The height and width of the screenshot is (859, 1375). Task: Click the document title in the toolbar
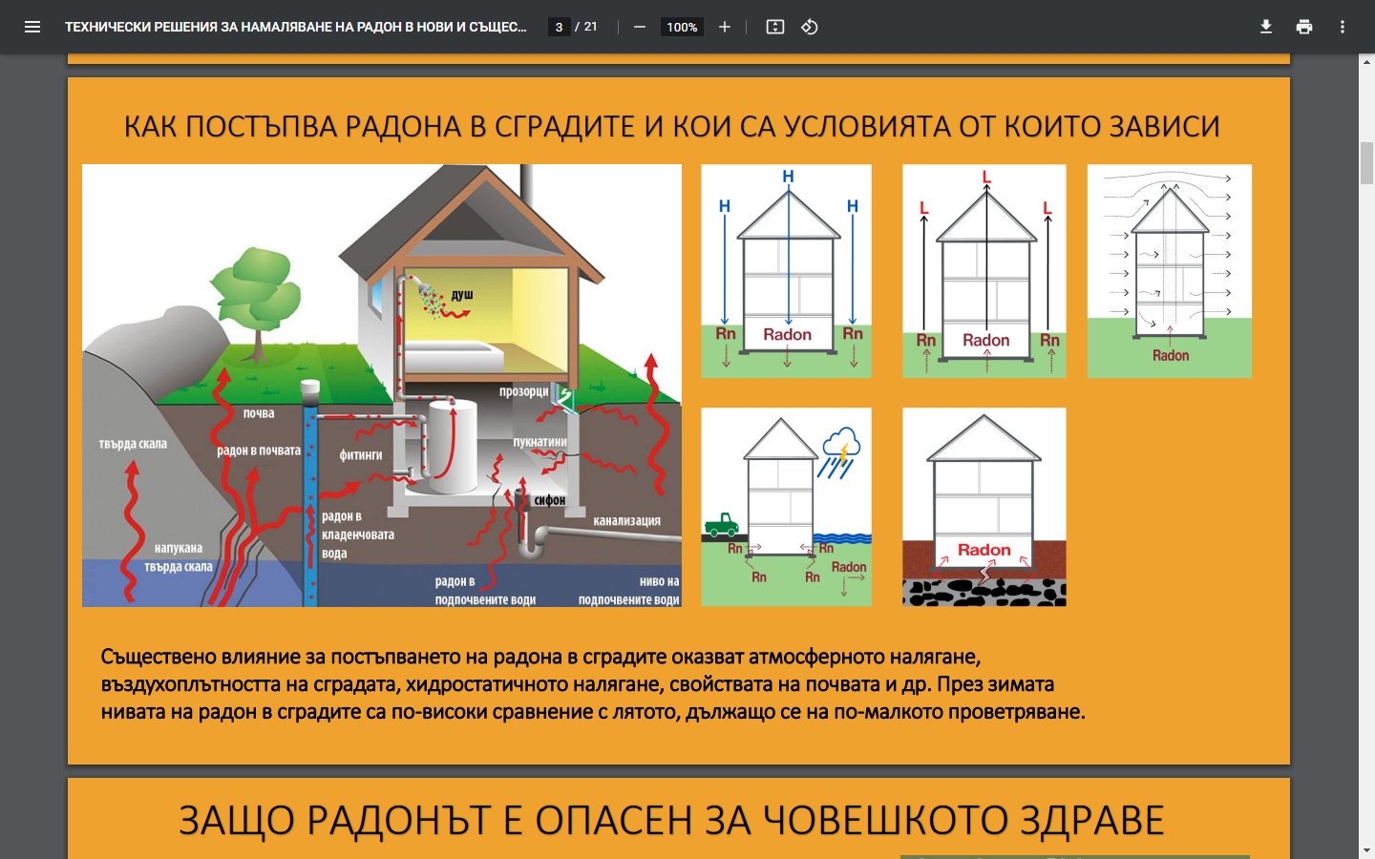[296, 27]
